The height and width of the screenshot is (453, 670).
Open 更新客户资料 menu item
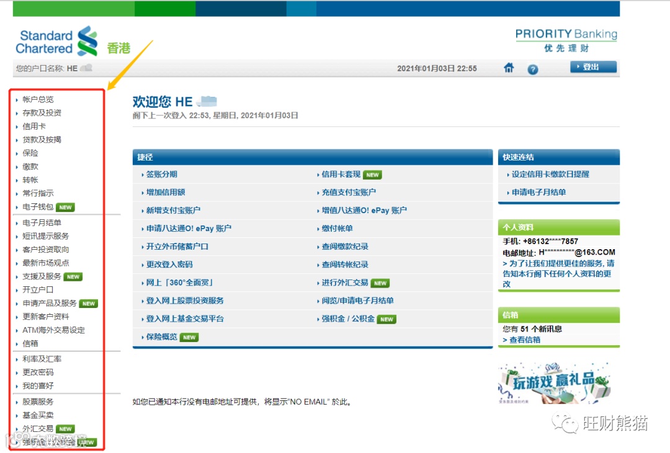click(46, 317)
